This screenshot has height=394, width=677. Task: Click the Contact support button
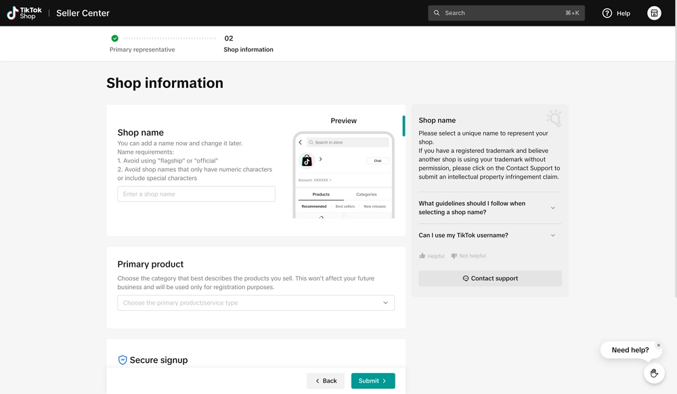489,278
